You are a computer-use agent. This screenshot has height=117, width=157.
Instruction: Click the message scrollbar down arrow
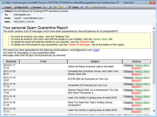154,111
